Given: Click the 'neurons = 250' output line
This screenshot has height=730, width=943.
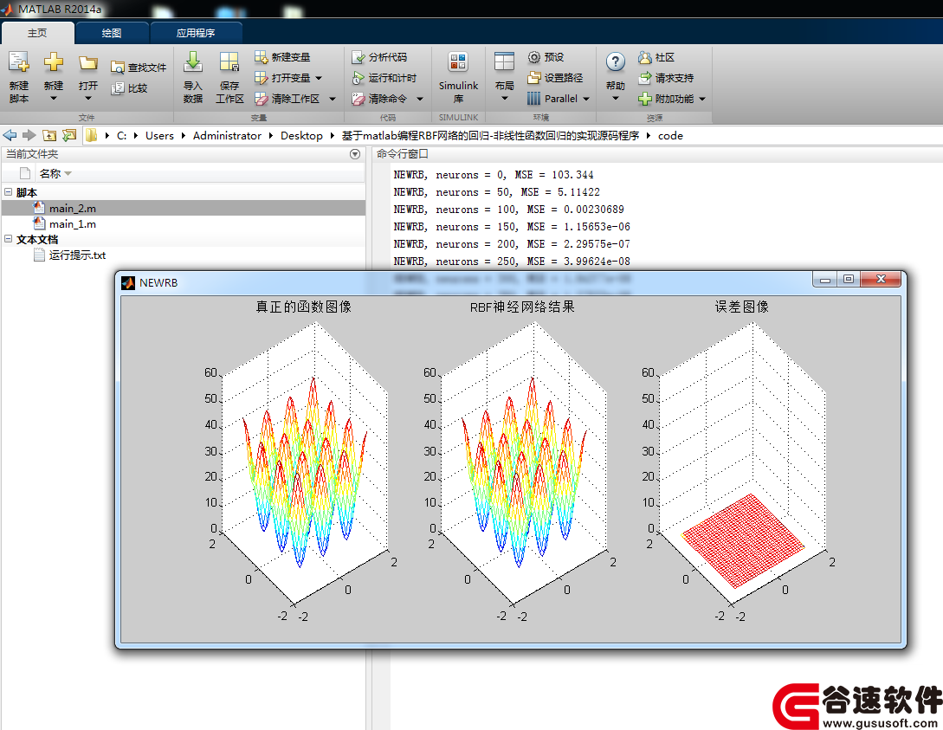Looking at the screenshot, I should [x=512, y=262].
